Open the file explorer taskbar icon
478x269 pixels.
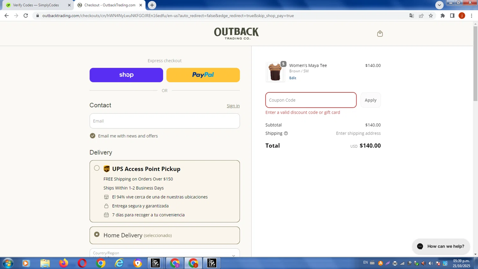45,263
